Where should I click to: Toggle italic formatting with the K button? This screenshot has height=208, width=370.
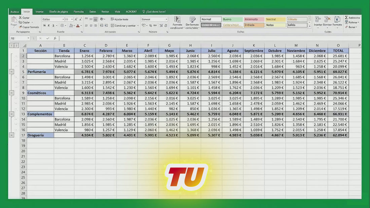coord(49,26)
